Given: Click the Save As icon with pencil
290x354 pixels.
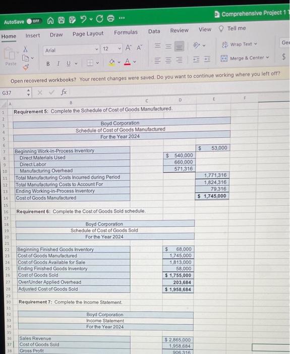Looking at the screenshot, I should [x=72, y=20].
